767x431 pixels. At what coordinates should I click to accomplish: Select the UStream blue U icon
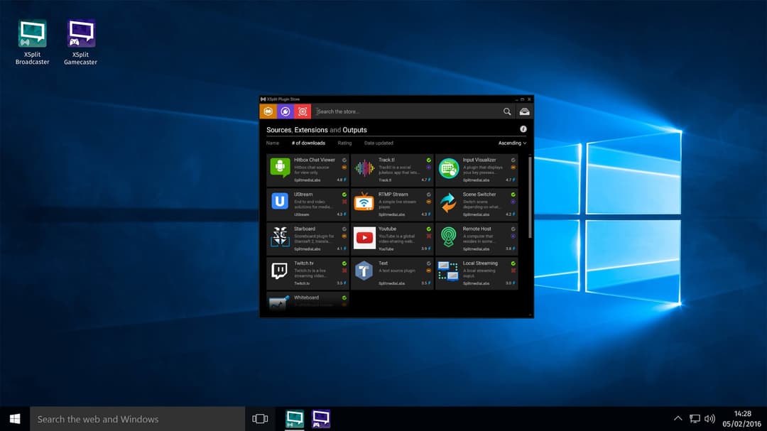(280, 201)
